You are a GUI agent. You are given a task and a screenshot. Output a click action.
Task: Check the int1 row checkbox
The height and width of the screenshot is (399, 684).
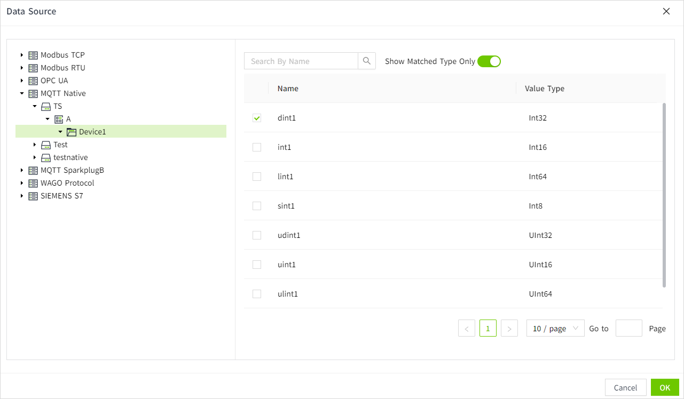pyautogui.click(x=257, y=147)
